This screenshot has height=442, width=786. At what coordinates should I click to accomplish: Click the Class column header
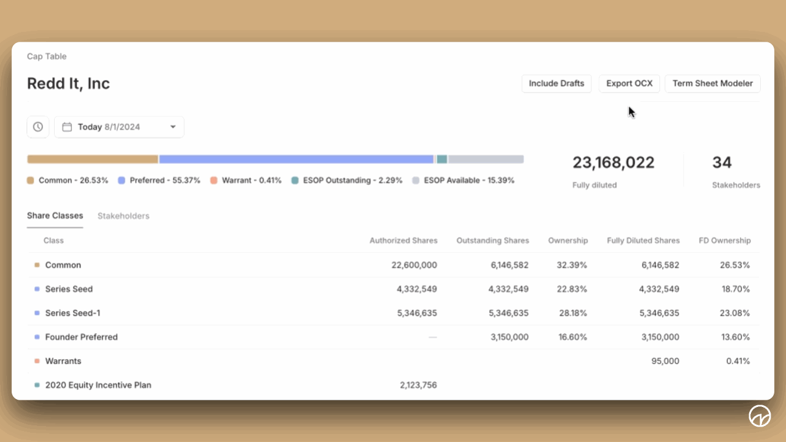[x=53, y=241]
